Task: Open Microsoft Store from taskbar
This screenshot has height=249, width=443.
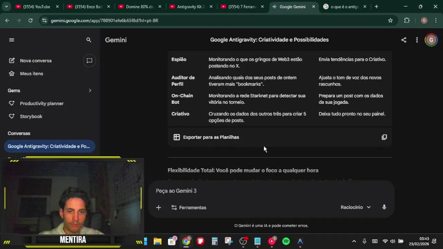Action: (x=172, y=241)
